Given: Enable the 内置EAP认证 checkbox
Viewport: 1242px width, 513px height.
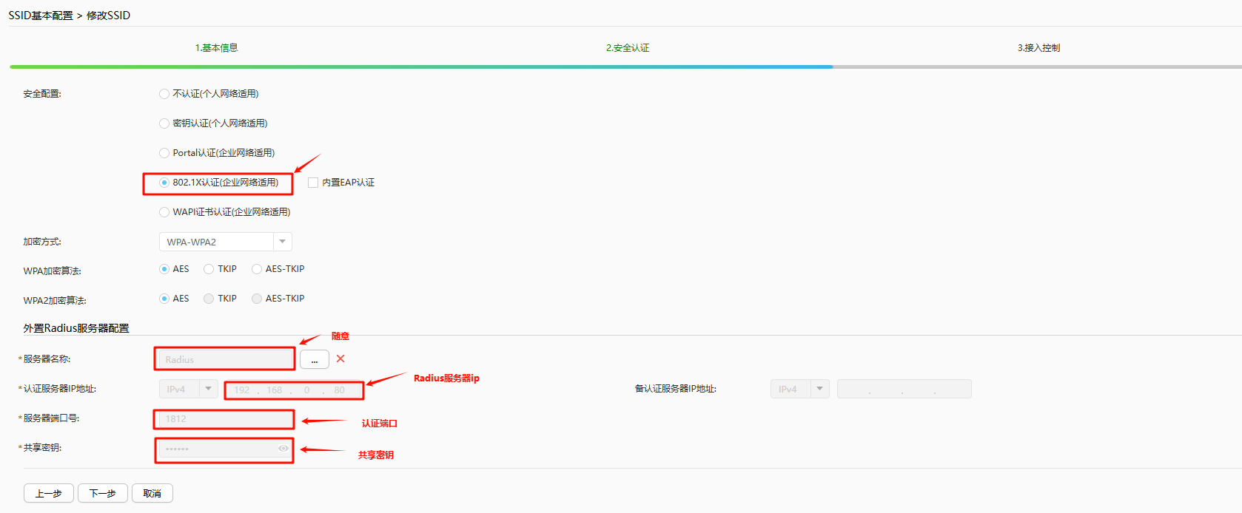Looking at the screenshot, I should coord(313,183).
